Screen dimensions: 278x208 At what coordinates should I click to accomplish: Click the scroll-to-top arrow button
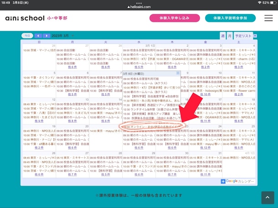tap(268, 197)
